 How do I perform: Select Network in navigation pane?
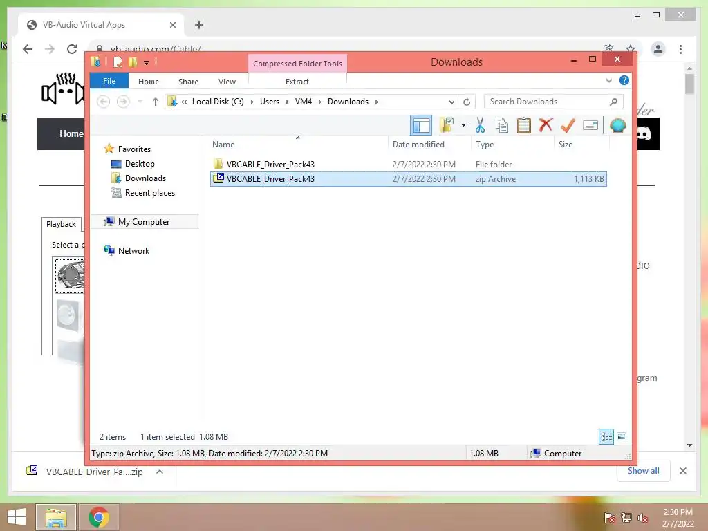click(x=133, y=250)
